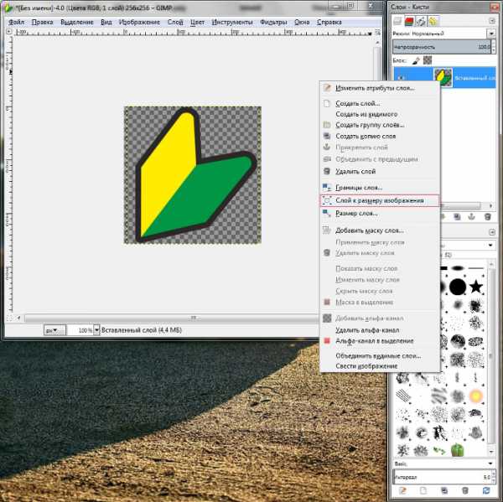
Task: Open the Фильтры menu
Action: pos(273,22)
